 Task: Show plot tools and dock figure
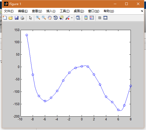point(105,18)
